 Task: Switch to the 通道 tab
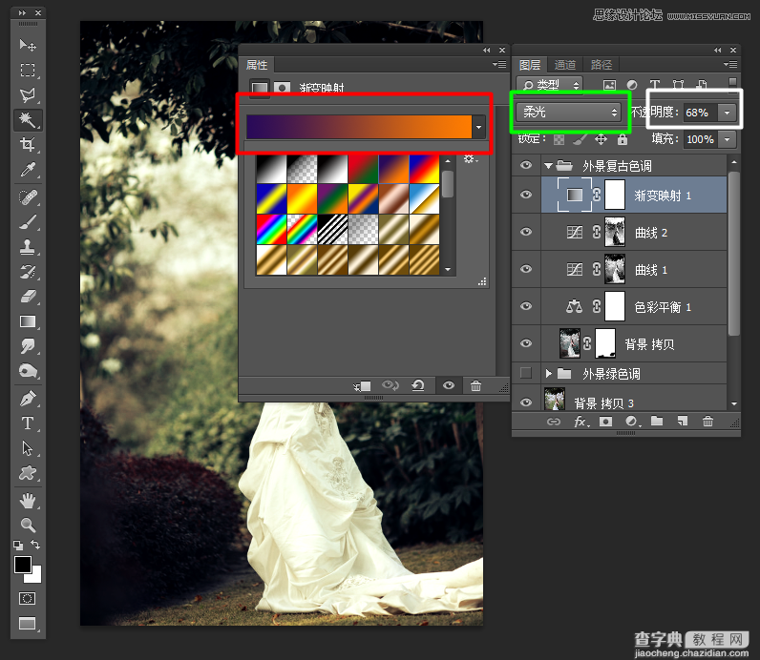pyautogui.click(x=565, y=65)
